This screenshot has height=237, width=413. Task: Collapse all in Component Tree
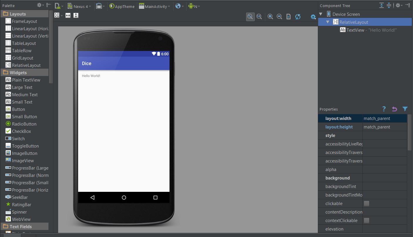[x=389, y=5]
